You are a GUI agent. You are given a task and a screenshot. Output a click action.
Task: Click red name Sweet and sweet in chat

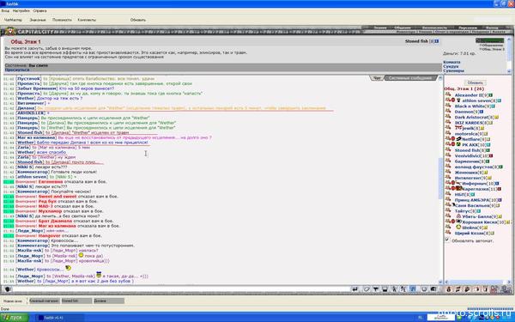(58, 197)
